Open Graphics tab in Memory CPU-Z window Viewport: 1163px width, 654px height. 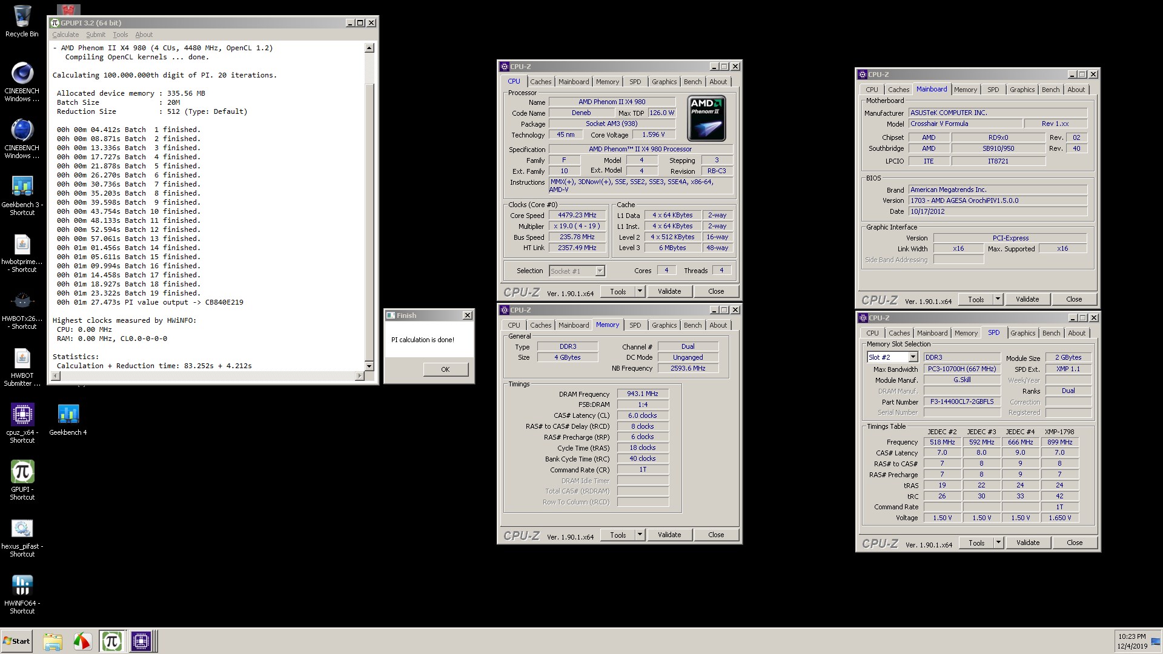click(x=664, y=325)
